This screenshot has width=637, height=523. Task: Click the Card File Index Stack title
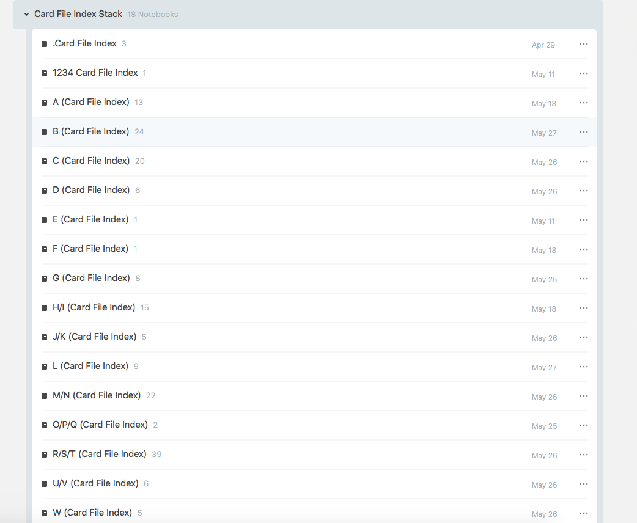tap(78, 14)
